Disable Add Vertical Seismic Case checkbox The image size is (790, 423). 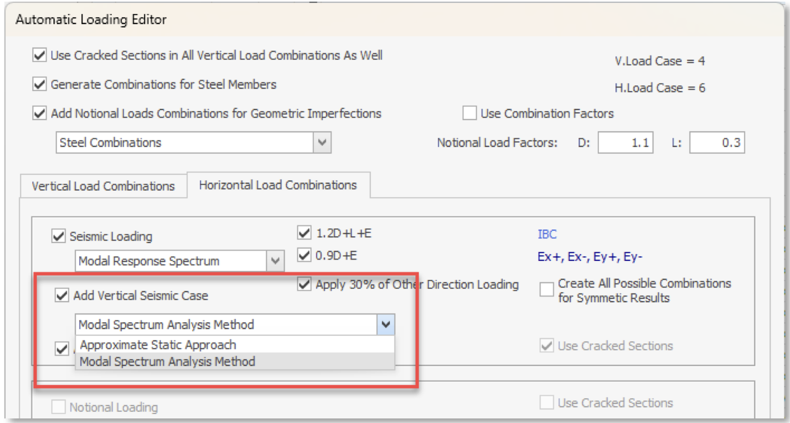[x=62, y=296]
